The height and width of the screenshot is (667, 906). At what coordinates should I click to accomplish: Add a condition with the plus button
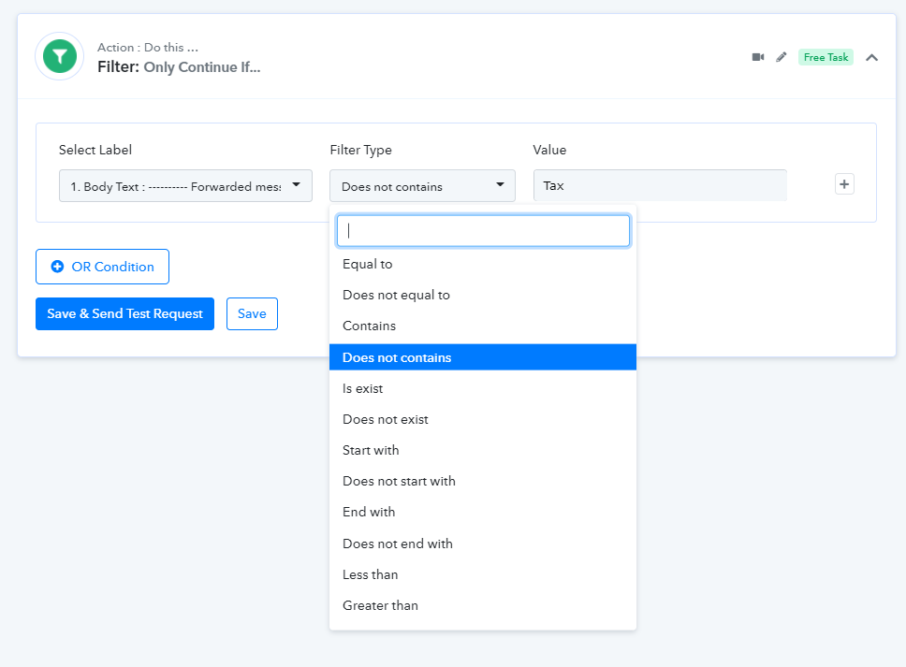coord(844,184)
